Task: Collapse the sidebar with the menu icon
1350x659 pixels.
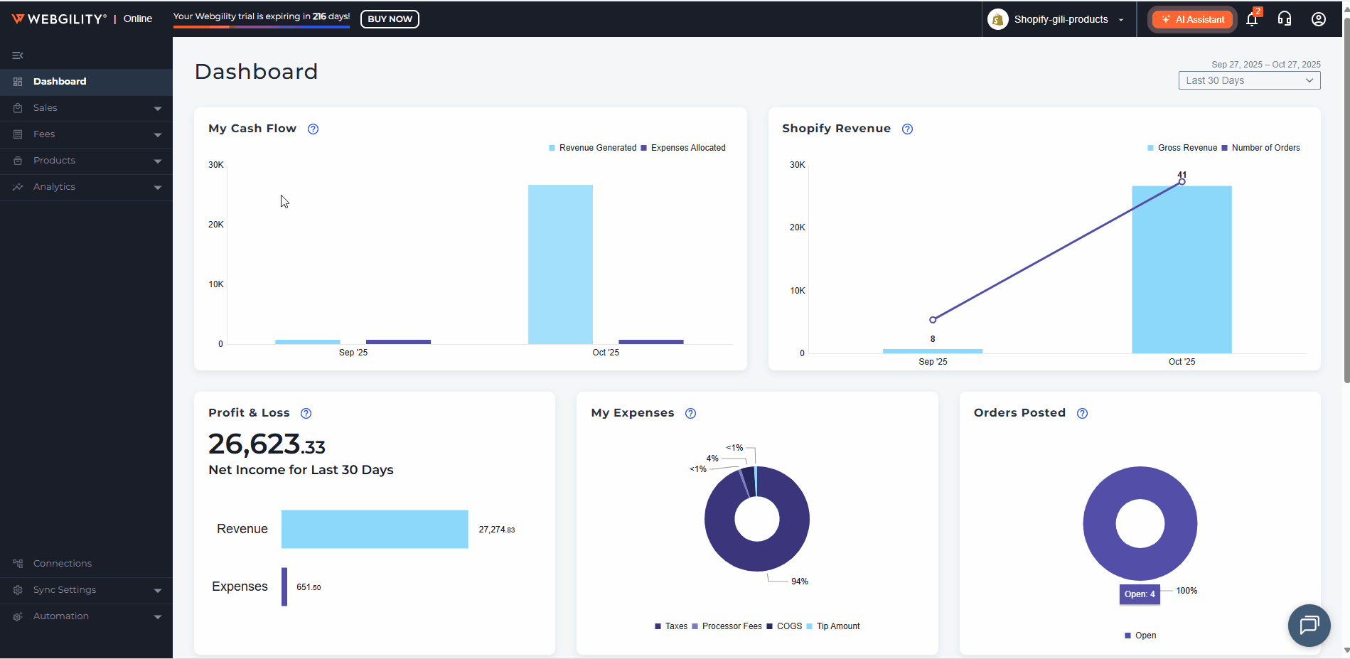Action: (18, 55)
